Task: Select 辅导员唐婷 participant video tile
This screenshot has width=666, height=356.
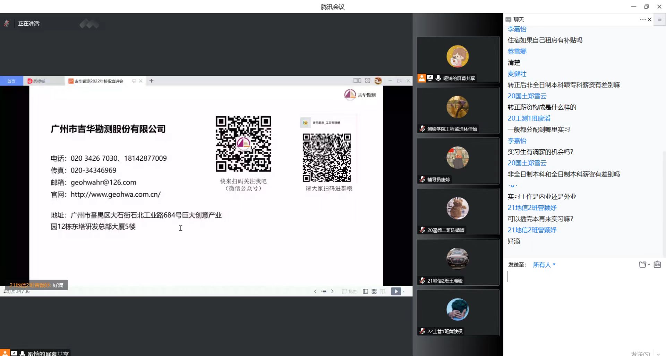Action: (x=458, y=161)
